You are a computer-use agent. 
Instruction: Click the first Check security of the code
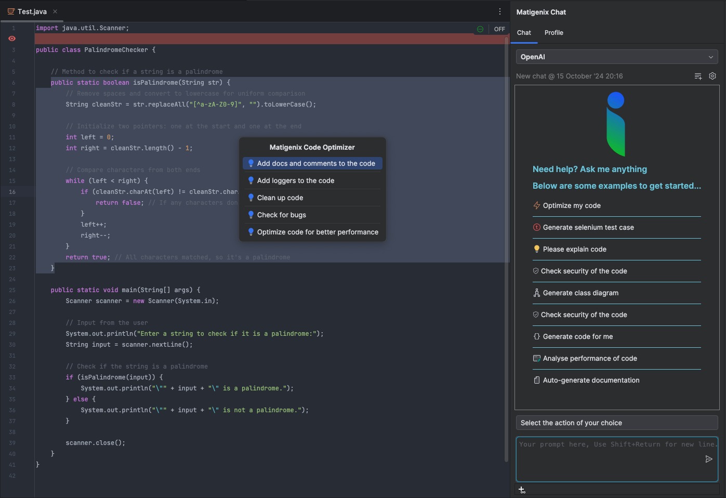584,271
